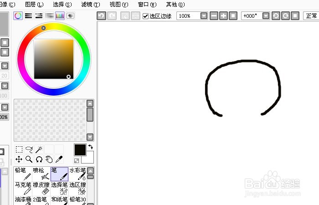Choose the 选区擦 selection eraser
The image size is (319, 205).
pos(77,188)
